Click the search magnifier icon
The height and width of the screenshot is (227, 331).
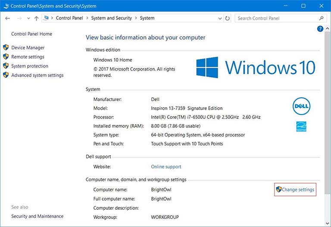click(x=321, y=19)
